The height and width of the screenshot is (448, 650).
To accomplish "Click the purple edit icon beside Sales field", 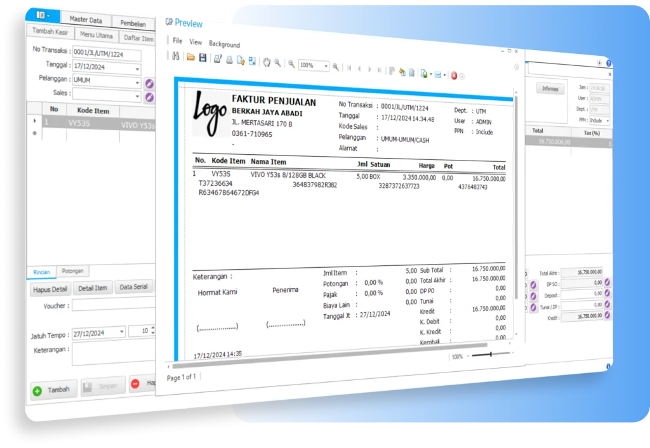I will click(x=149, y=97).
